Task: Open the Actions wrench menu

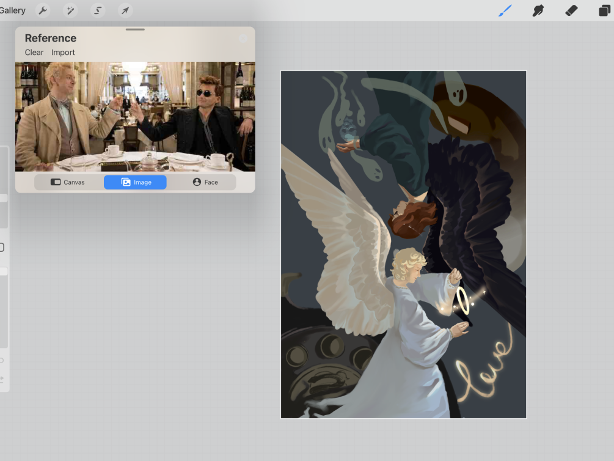Action: tap(43, 10)
